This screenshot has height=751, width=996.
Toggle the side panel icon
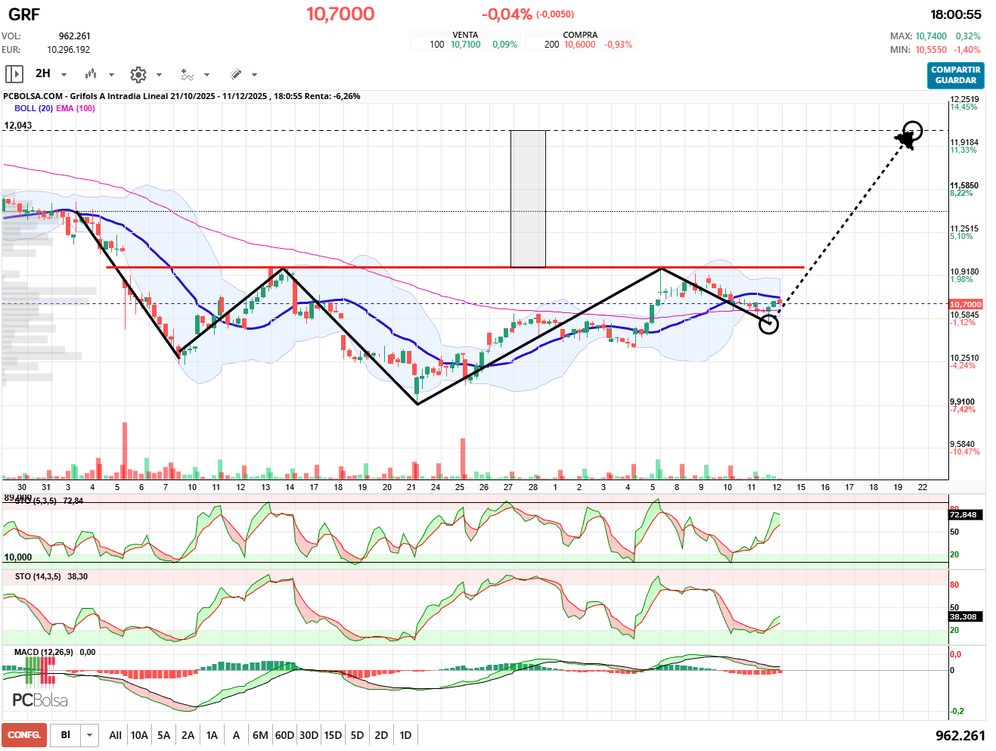pos(14,74)
